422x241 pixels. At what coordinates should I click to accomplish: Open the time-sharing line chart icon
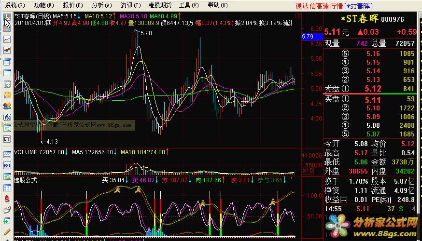coord(7,39)
